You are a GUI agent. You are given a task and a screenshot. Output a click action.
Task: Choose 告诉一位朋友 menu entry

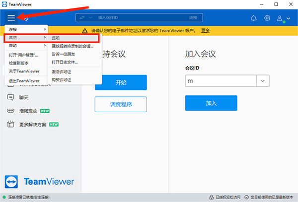74,54
